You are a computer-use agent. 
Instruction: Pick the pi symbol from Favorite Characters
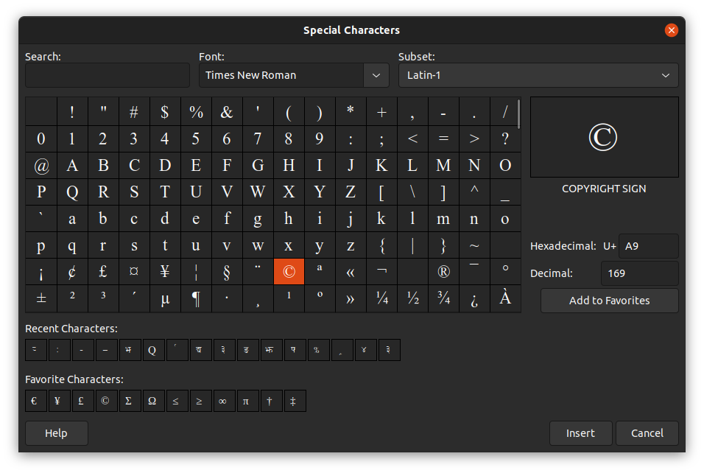tap(247, 401)
